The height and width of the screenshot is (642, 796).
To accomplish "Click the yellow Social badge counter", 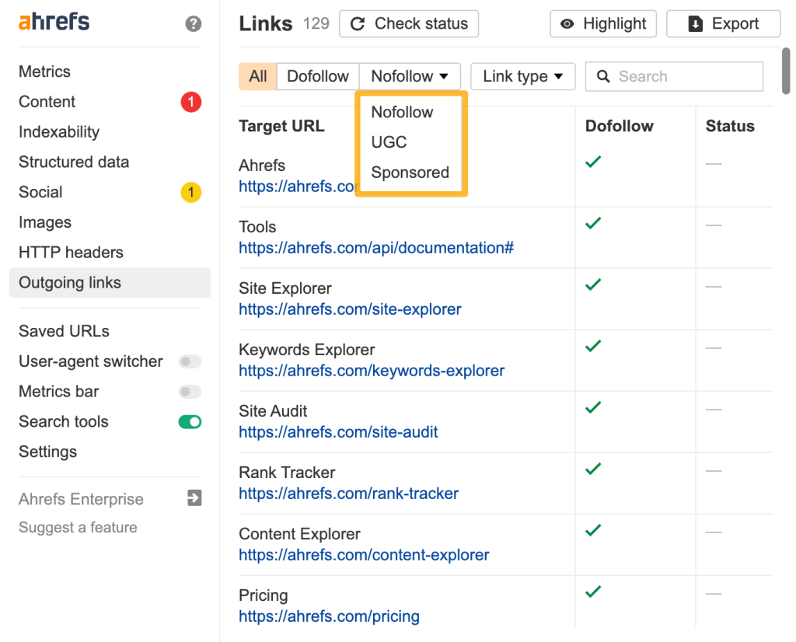I will coord(190,192).
